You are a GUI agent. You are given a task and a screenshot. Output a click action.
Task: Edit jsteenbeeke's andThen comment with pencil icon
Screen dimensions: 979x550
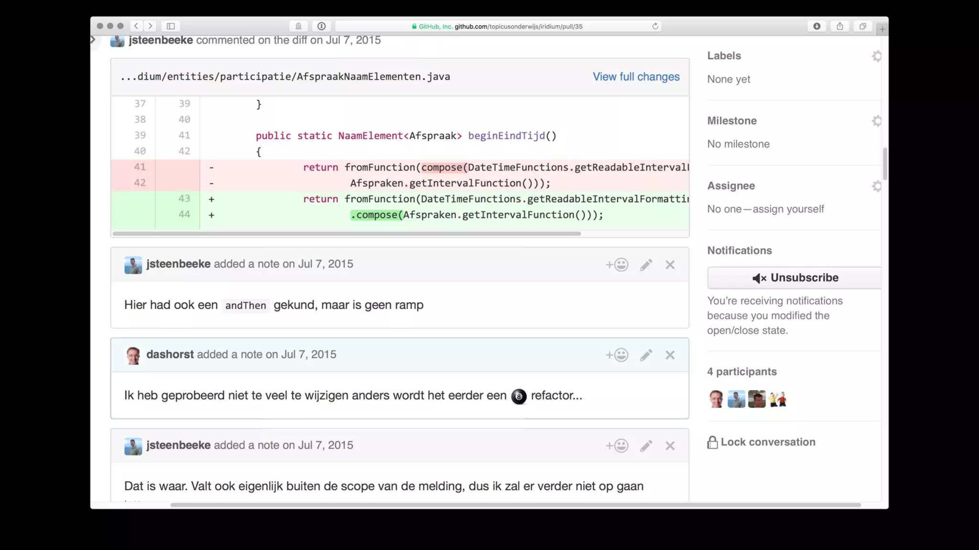(x=646, y=264)
